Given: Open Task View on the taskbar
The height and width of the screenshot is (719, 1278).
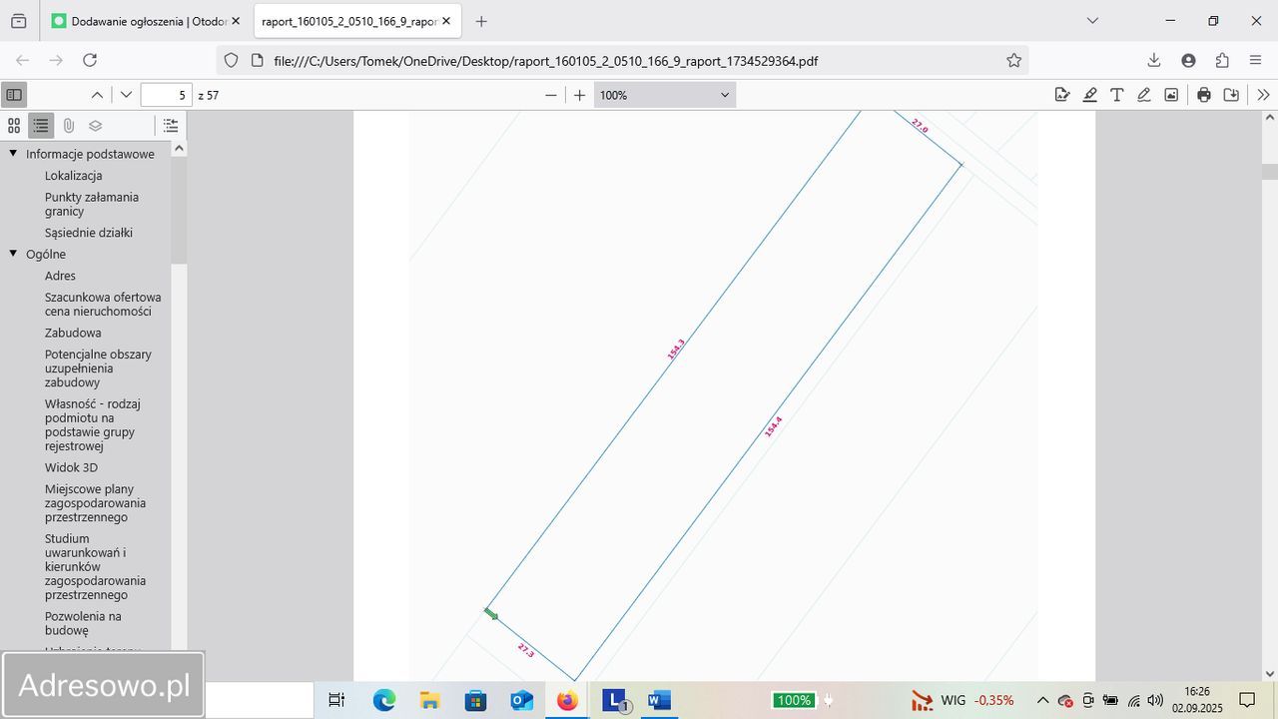Looking at the screenshot, I should (336, 700).
